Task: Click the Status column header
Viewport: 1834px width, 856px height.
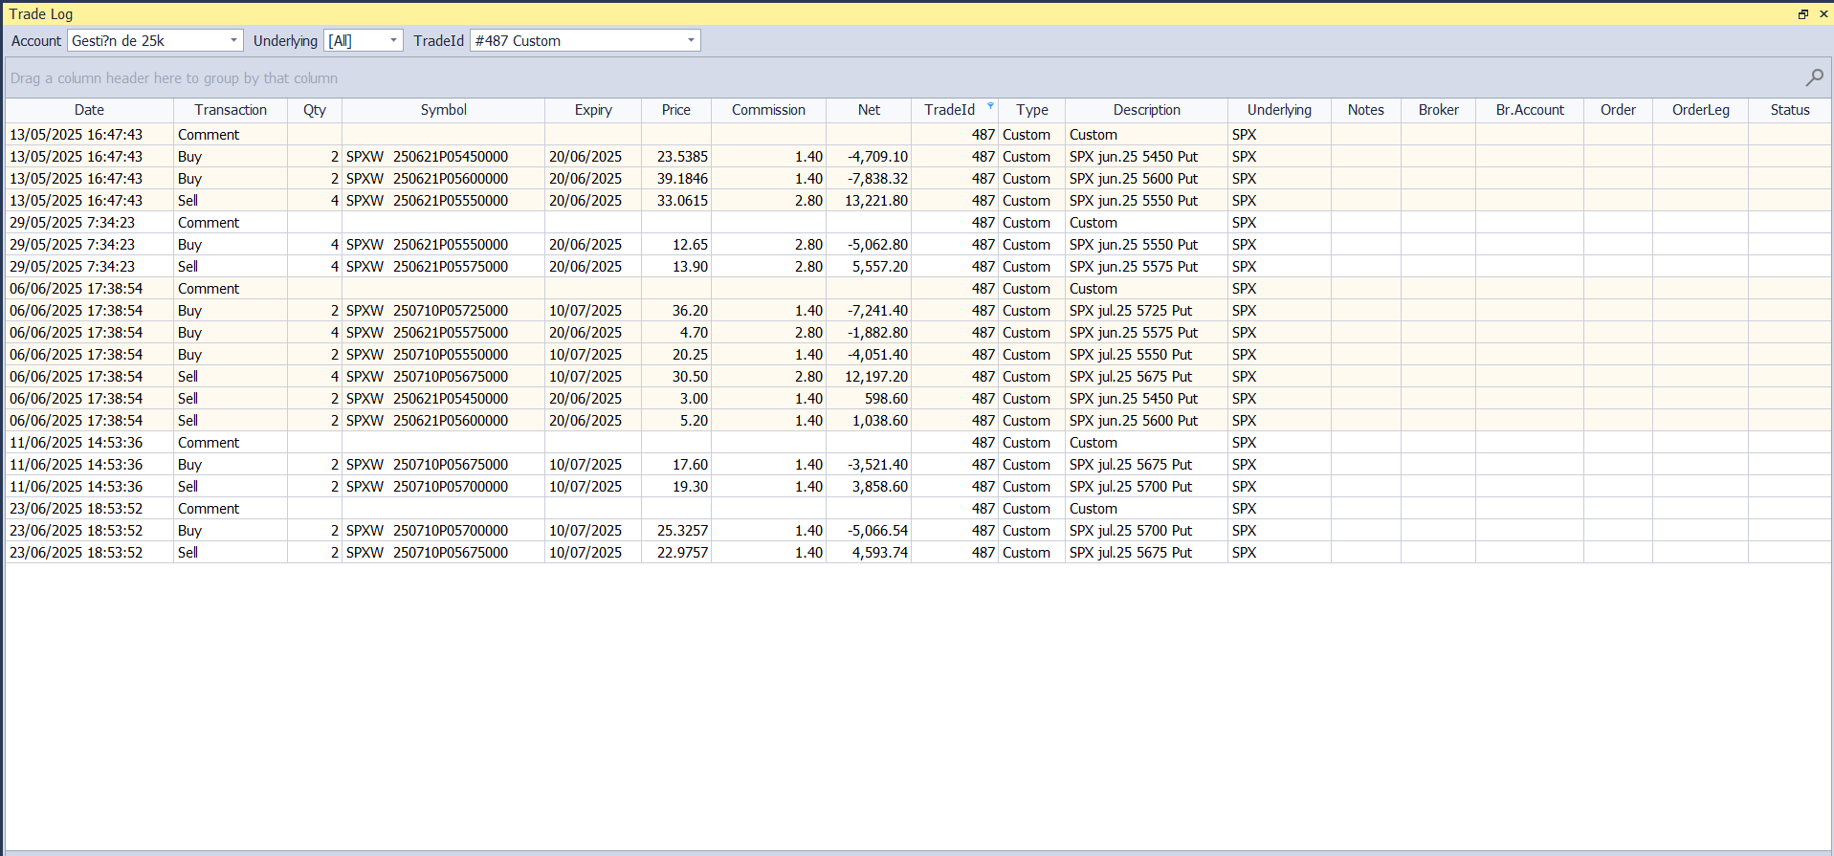Action: pos(1789,110)
